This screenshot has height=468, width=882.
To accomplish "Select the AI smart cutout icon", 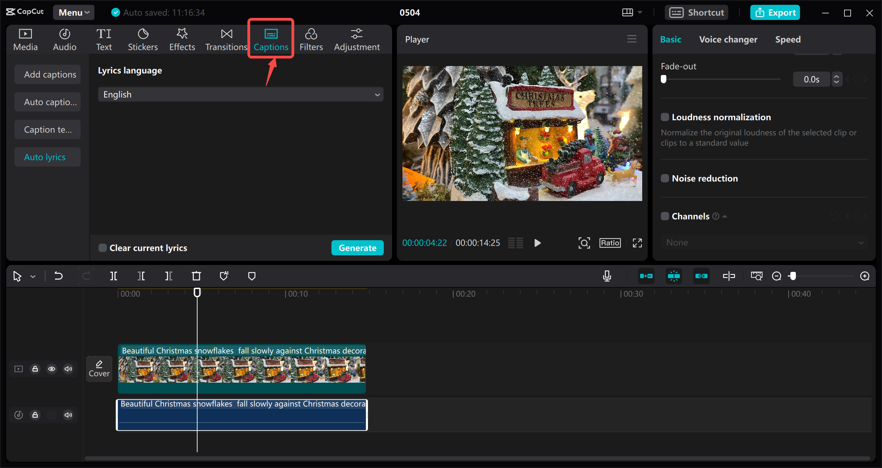I will tap(224, 276).
